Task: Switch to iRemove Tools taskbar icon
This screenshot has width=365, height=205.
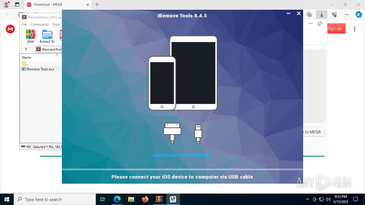Action: coord(173,199)
